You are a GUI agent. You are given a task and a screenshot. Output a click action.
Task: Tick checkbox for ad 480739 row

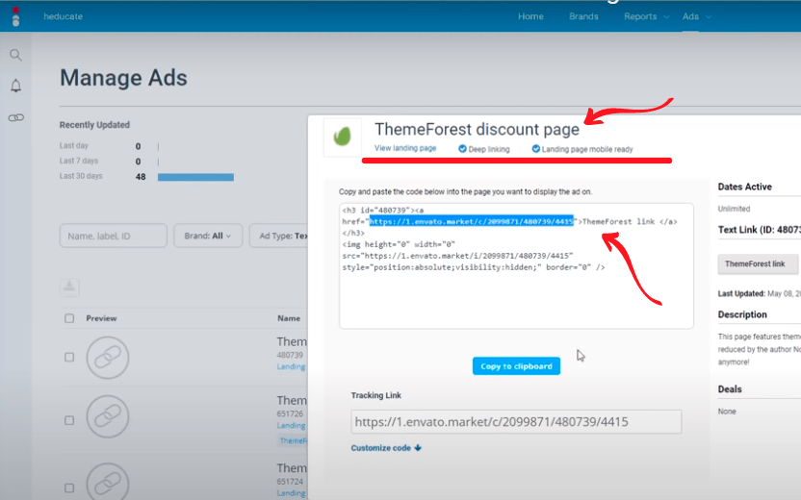[69, 357]
